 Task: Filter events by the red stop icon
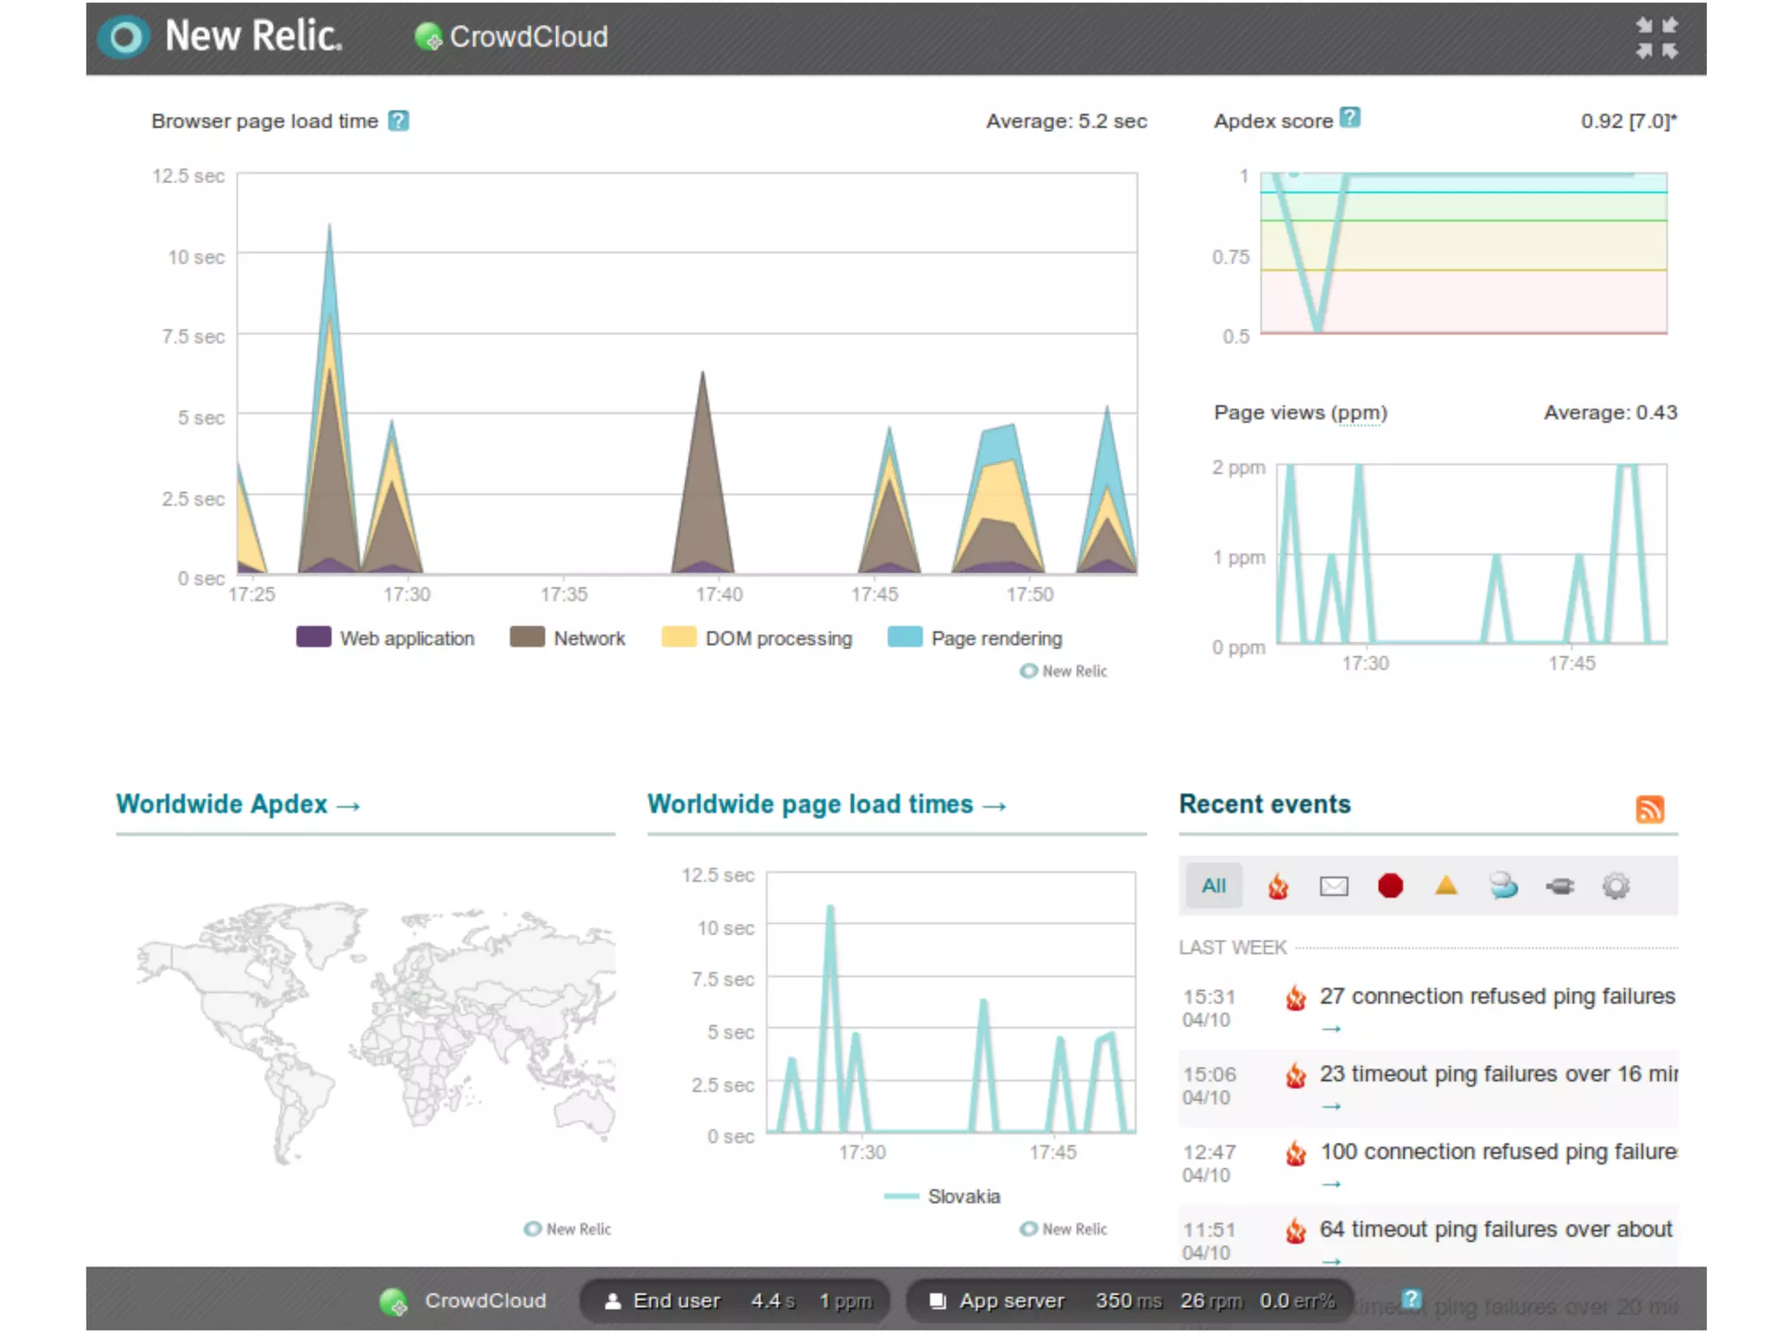pos(1390,886)
